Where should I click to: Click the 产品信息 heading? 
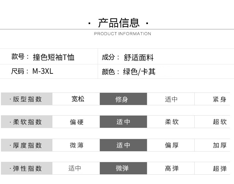click(119, 23)
